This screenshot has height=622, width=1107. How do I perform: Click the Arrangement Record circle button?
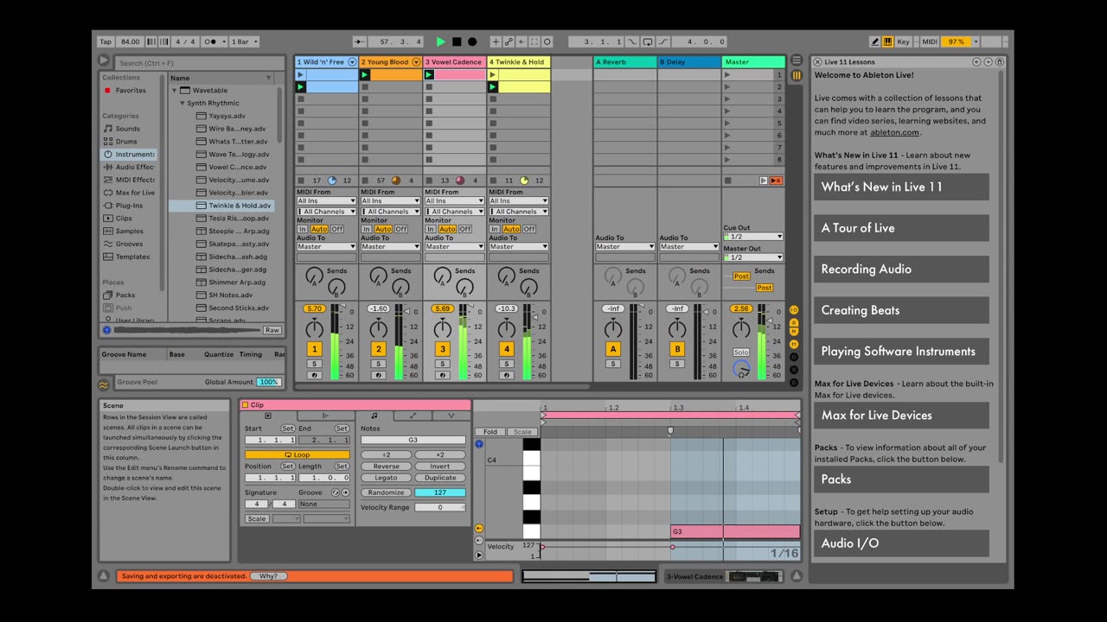tap(472, 41)
